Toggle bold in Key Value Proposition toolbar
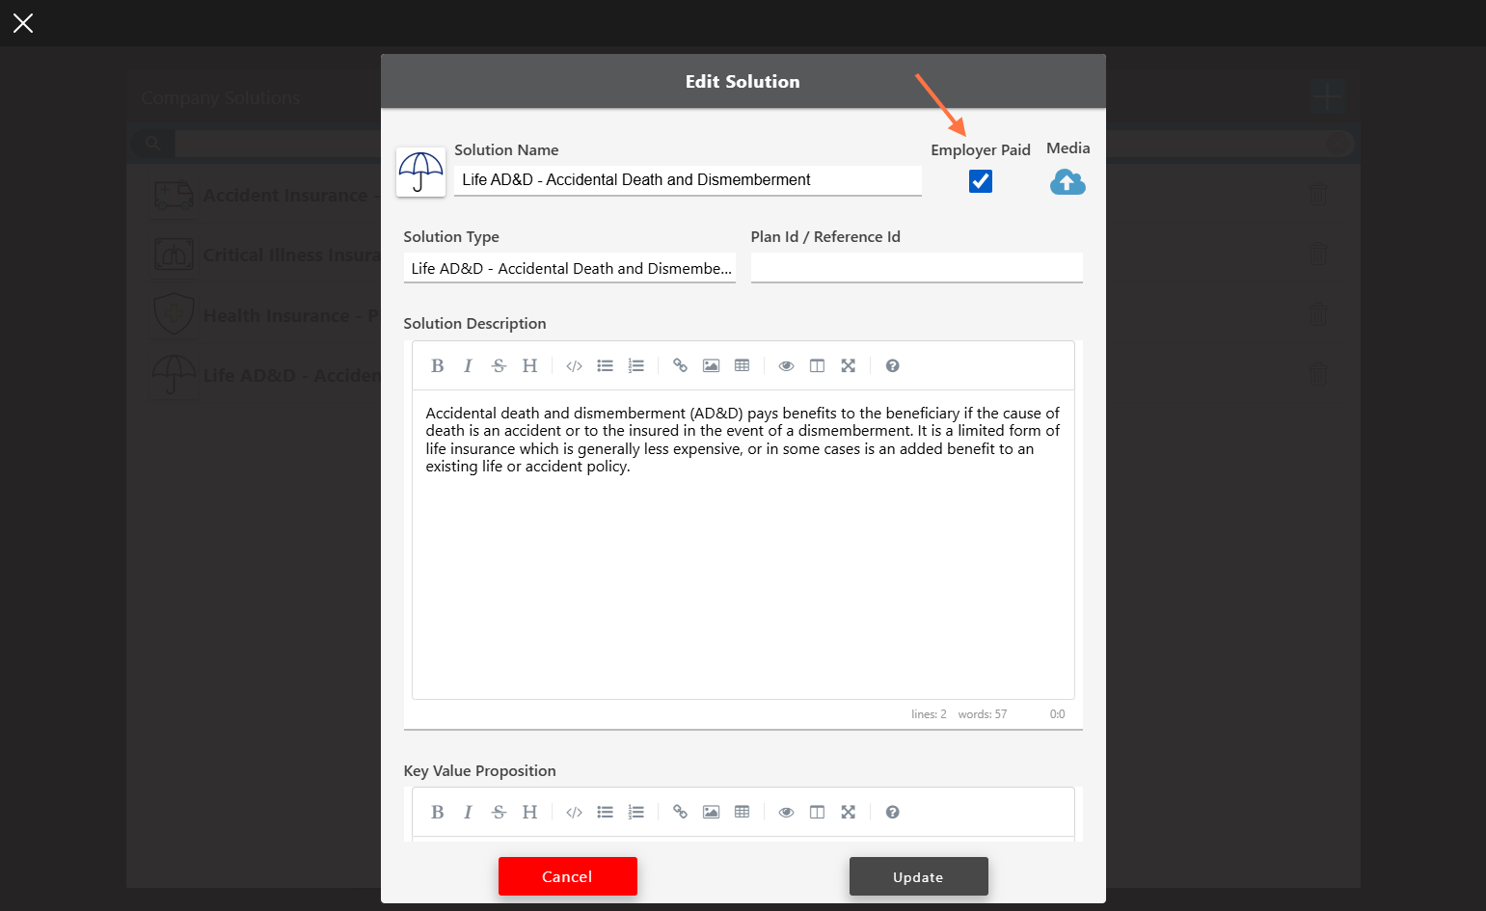 coord(438,812)
